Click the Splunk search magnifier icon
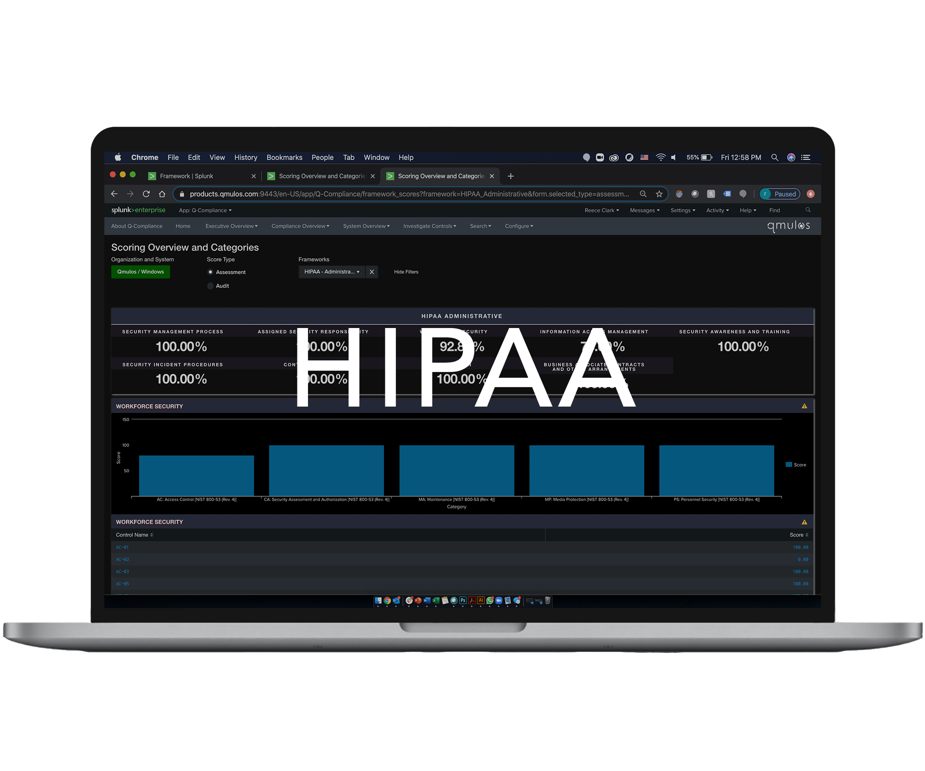Viewport: 925px width, 771px height. pyautogui.click(x=808, y=210)
